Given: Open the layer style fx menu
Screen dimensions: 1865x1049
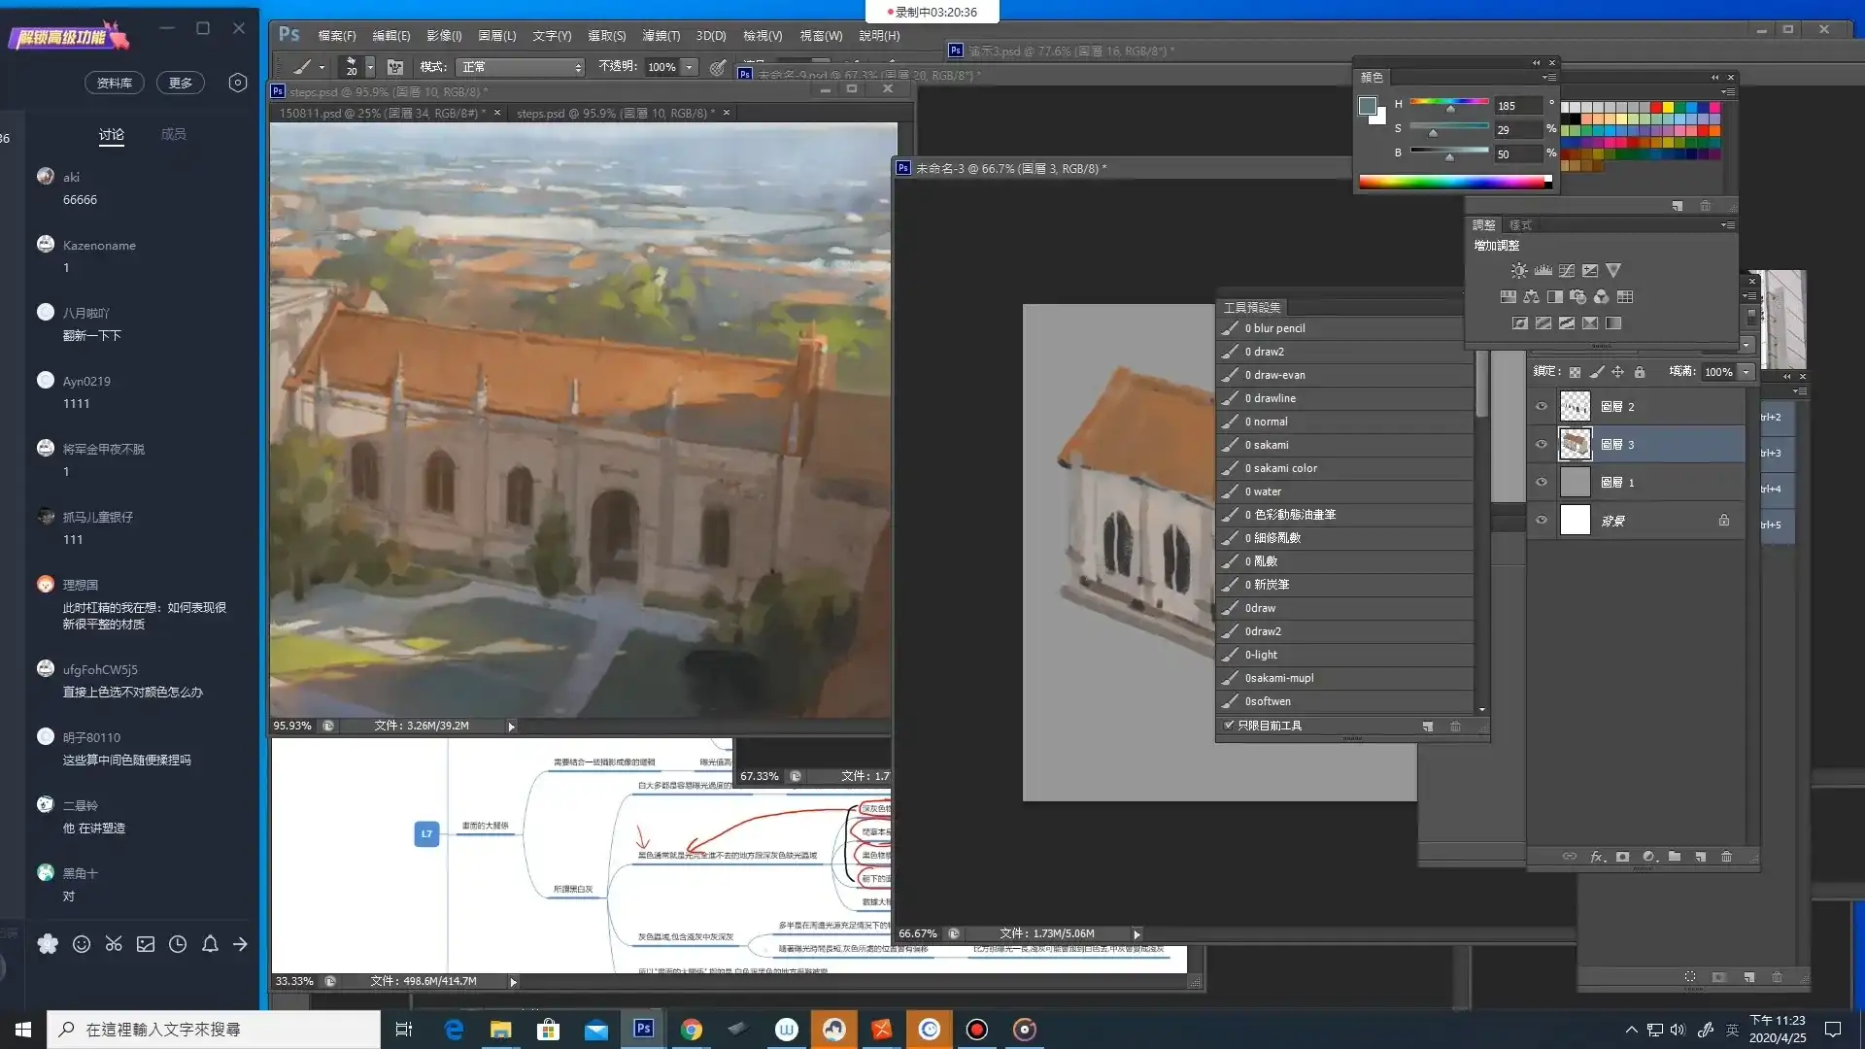Looking at the screenshot, I should click(1596, 857).
